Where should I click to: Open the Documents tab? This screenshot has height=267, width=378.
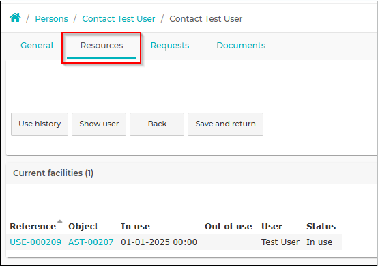point(241,46)
